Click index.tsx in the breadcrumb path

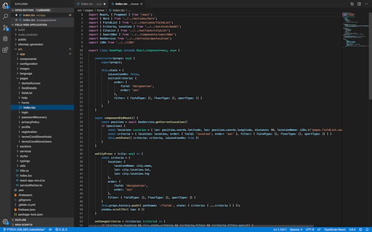118,10
